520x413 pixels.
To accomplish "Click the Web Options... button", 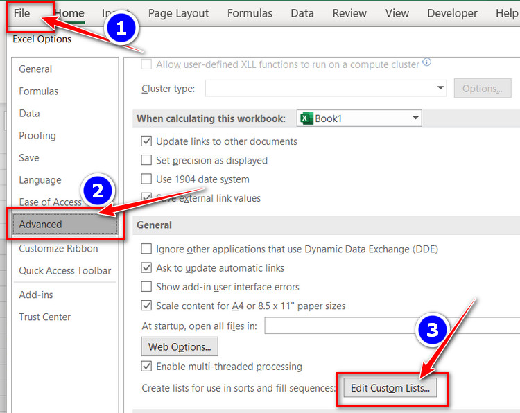I will click(x=180, y=346).
